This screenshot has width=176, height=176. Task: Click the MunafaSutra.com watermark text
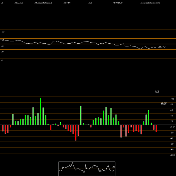pyautogui.click(x=151, y=3)
